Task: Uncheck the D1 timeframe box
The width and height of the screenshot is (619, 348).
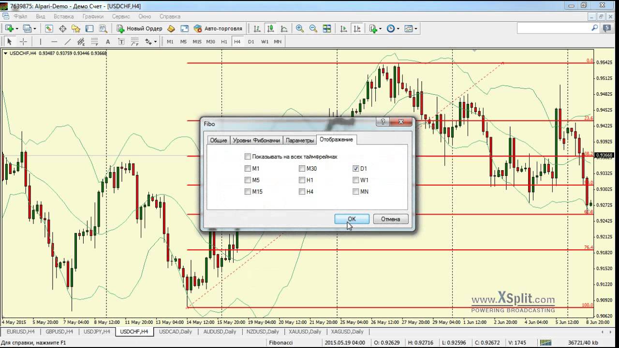Action: tap(356, 169)
